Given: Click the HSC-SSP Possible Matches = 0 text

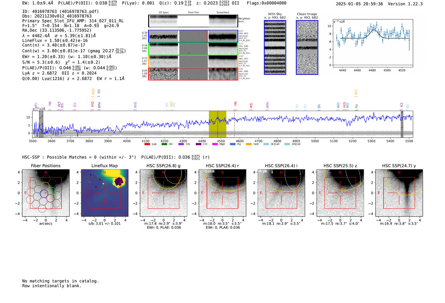Looking at the screenshot, I should point(79,157).
